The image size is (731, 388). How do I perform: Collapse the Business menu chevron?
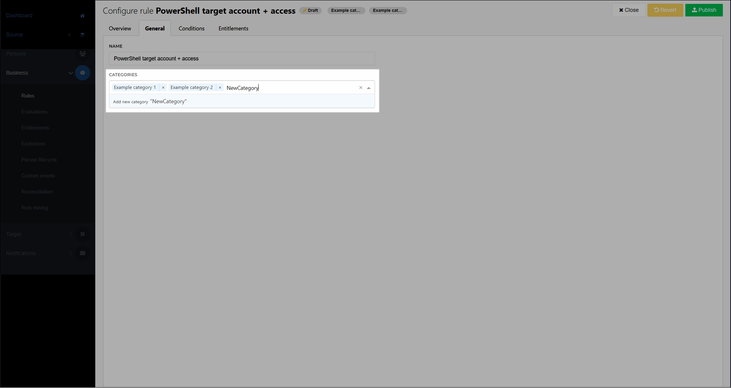pos(70,73)
